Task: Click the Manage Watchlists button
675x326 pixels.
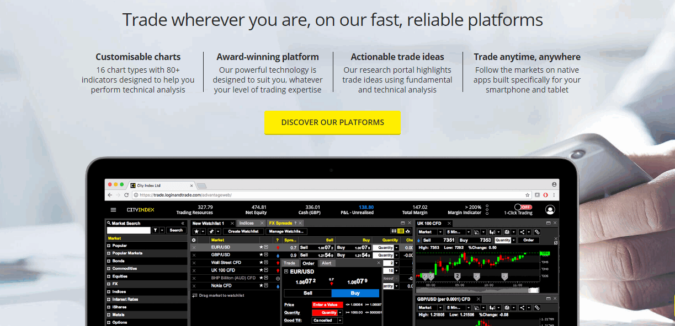Action: tap(286, 231)
